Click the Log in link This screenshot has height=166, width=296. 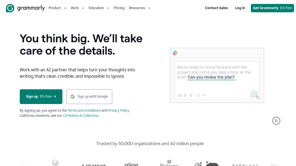coord(240,8)
